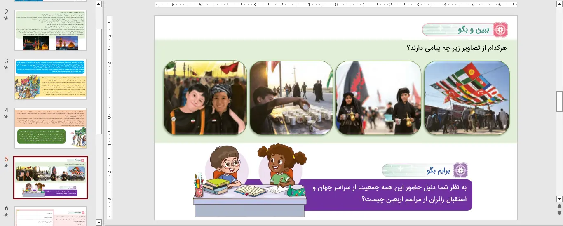
Task: Select slide 4 thumbnail with green box
Action: pos(50,128)
